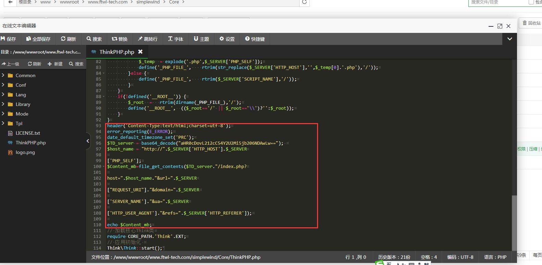Click 刷新 in the editor top toolbar
This screenshot has width=542, height=265.
(x=68, y=39)
